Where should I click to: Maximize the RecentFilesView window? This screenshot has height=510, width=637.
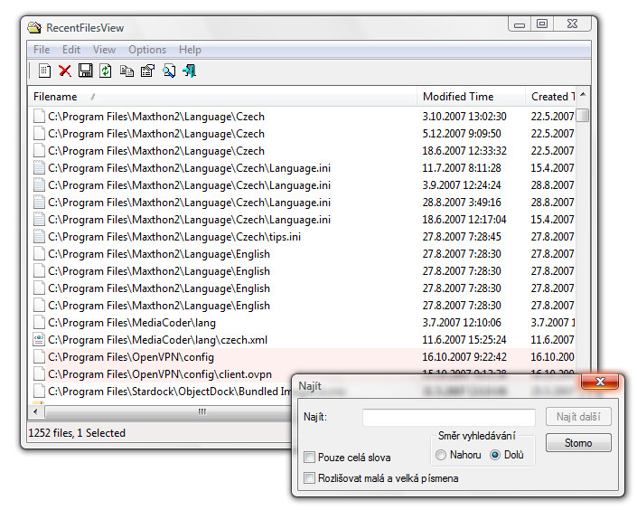tap(542, 24)
